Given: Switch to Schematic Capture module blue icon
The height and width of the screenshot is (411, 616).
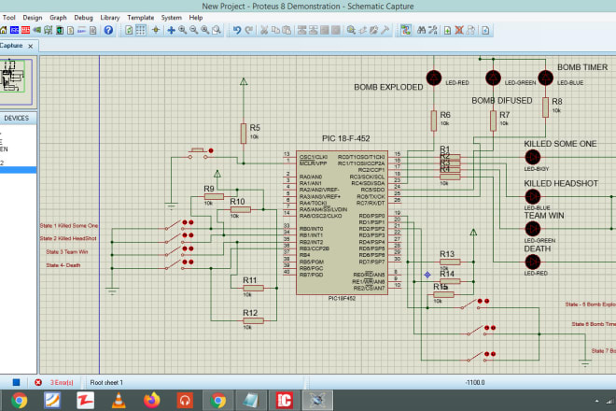Looking at the screenshot, I should [x=15, y=30].
